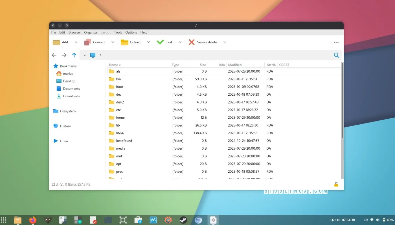Navigate back with the left arrow
Screen dimensions: 395x225
pos(54,55)
